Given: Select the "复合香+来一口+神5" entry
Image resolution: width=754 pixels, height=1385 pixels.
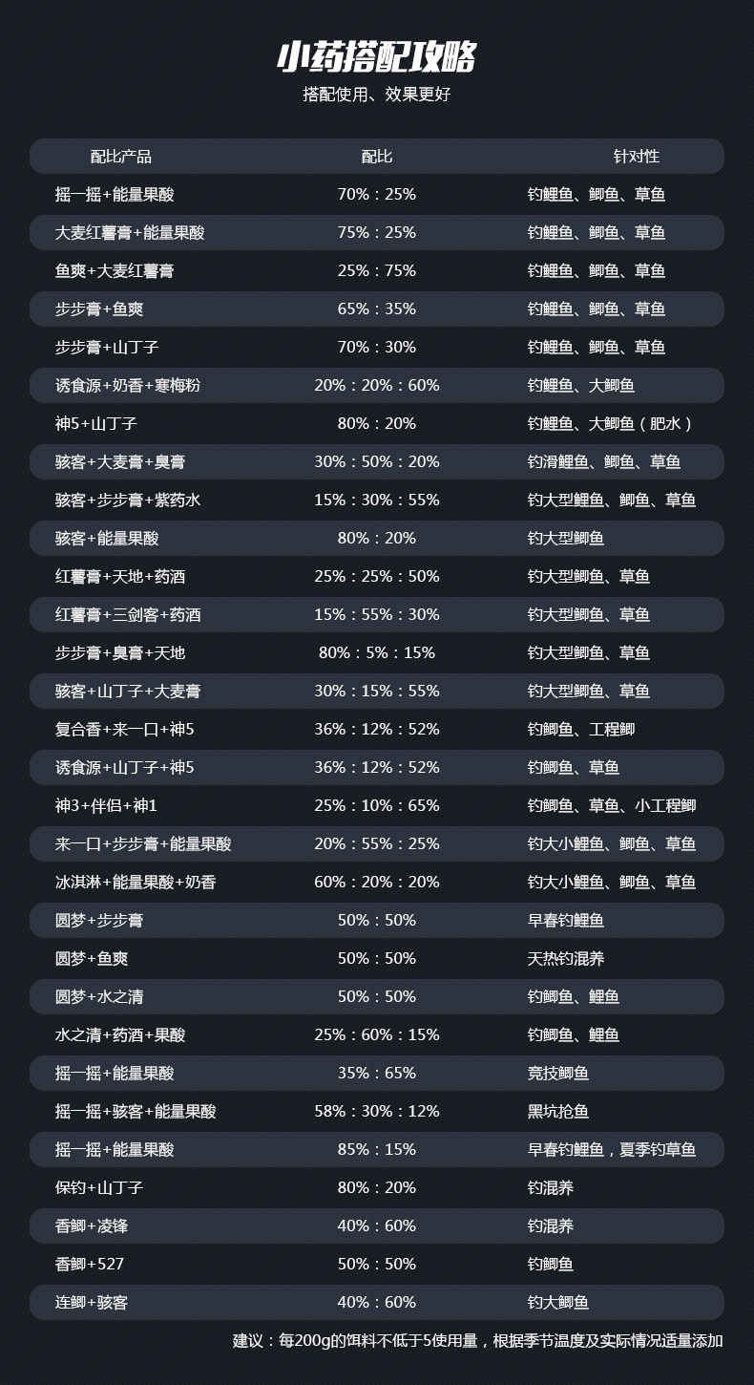Looking at the screenshot, I should (124, 729).
